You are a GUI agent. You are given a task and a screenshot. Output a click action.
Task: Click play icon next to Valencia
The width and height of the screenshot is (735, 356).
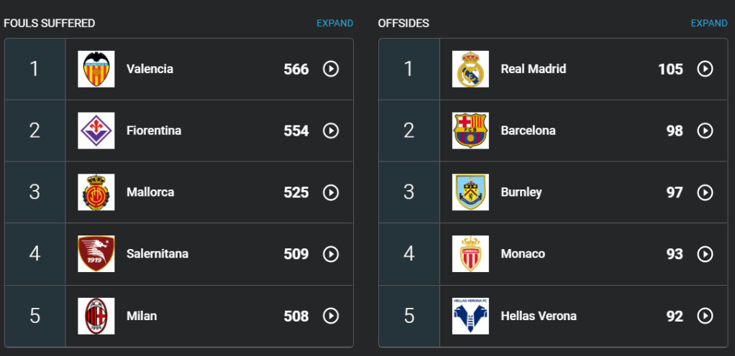pyautogui.click(x=331, y=69)
